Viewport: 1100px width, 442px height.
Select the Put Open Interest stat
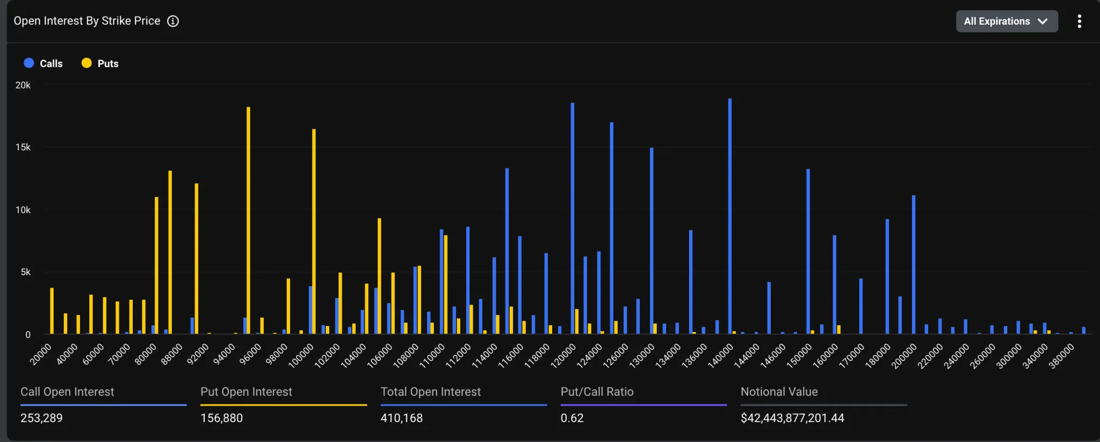pyautogui.click(x=246, y=392)
